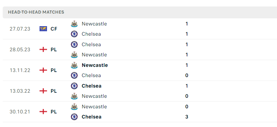The height and width of the screenshot is (127, 277).
Task: Click the world flag icon beside CF
Action: click(43, 29)
